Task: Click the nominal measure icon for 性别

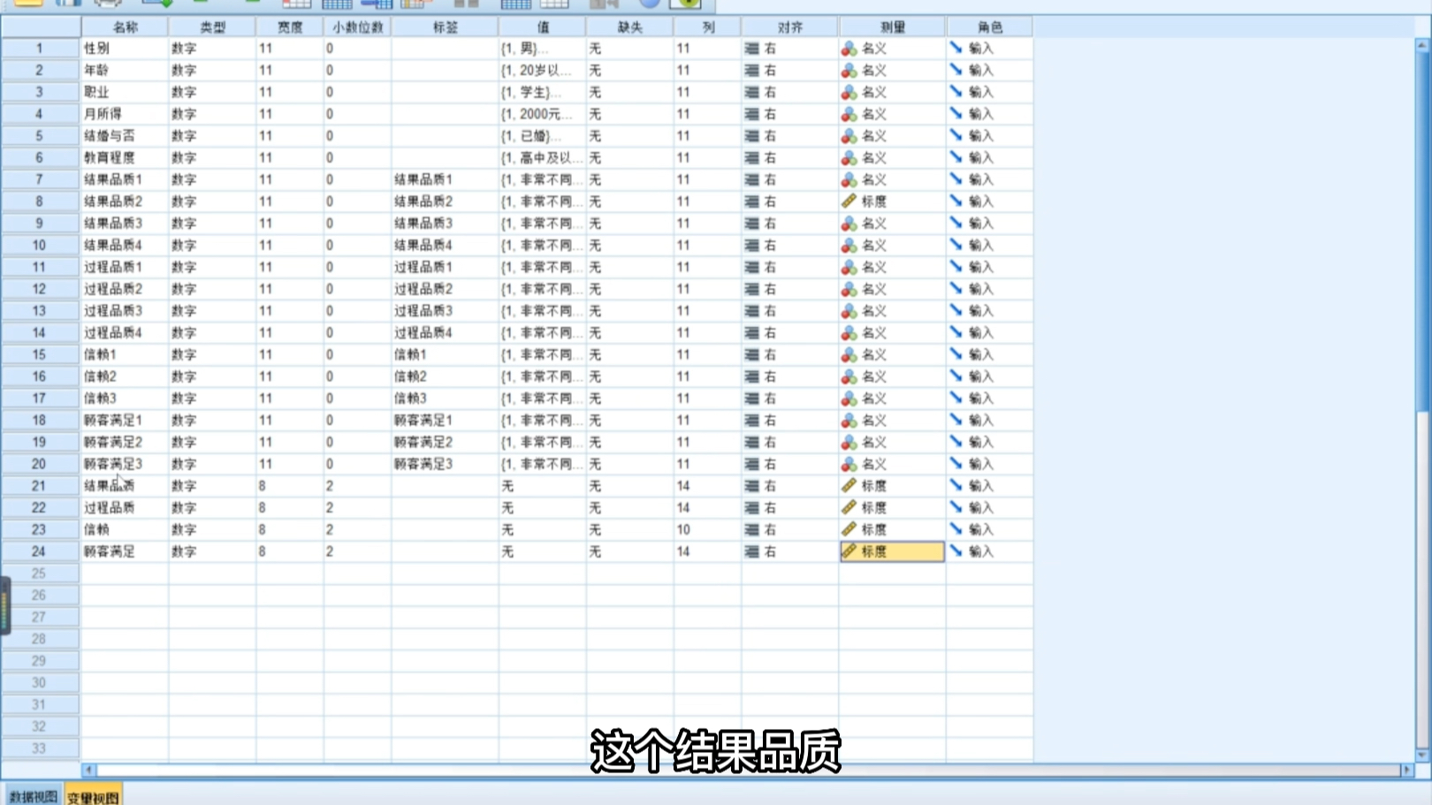Action: pyautogui.click(x=849, y=49)
